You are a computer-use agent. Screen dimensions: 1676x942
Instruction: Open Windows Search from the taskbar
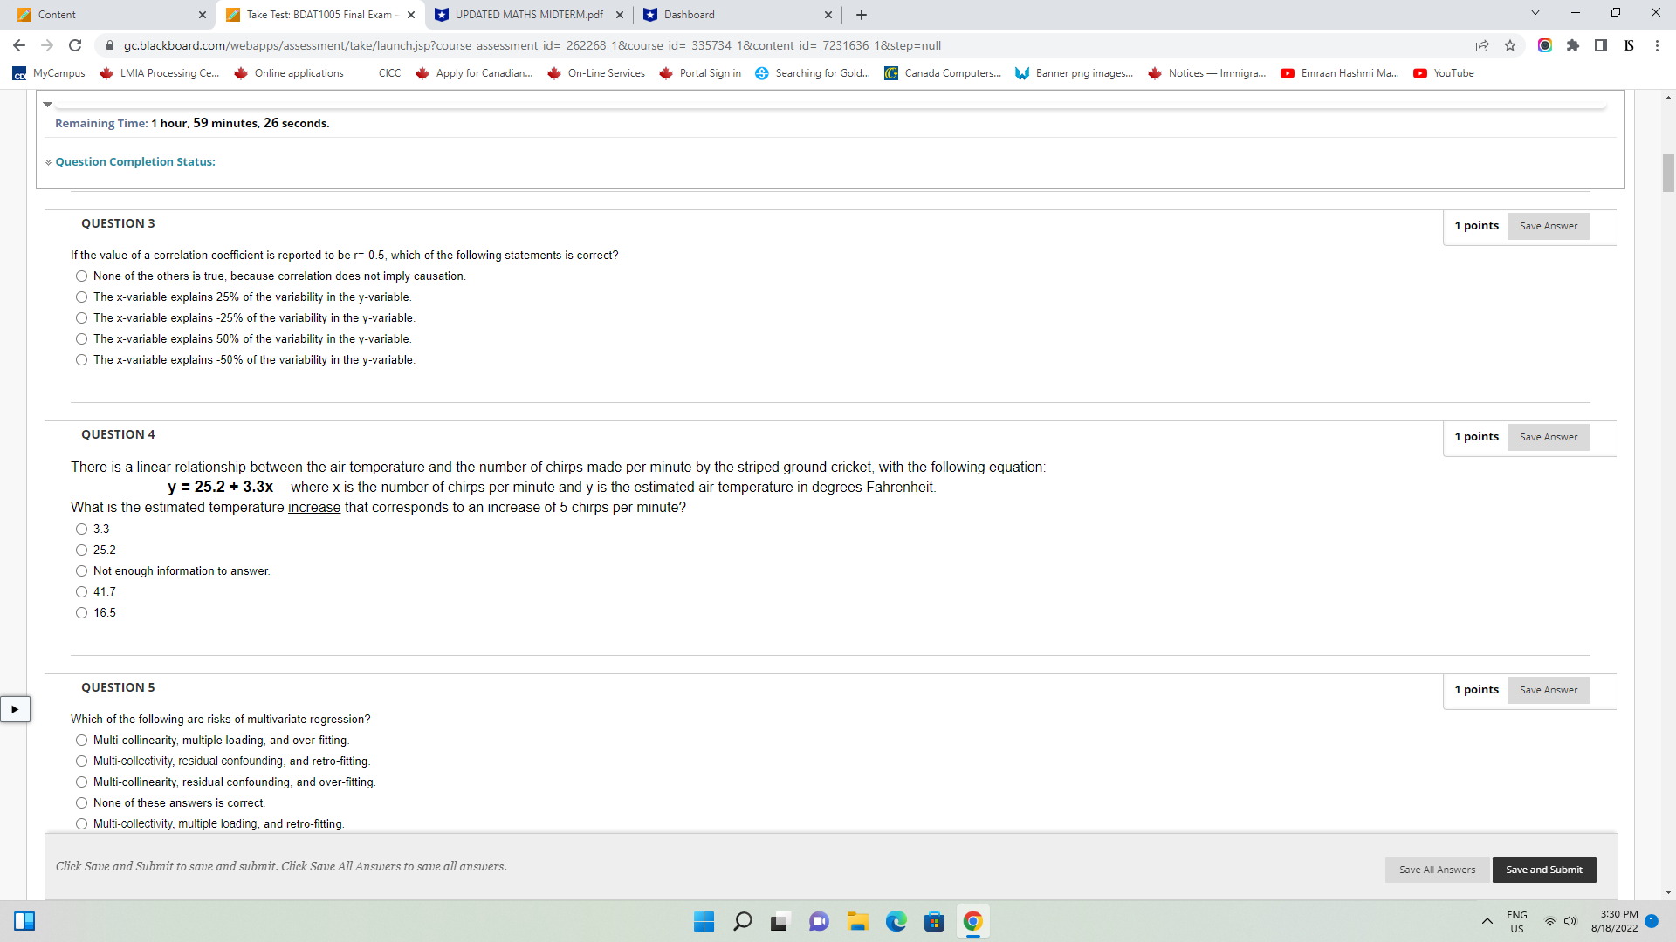(743, 921)
